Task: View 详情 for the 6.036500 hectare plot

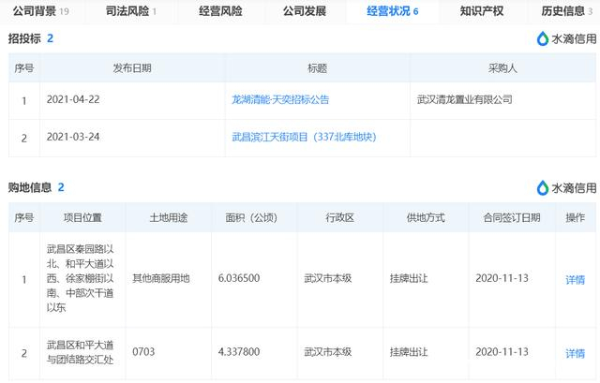Action: click(x=575, y=280)
